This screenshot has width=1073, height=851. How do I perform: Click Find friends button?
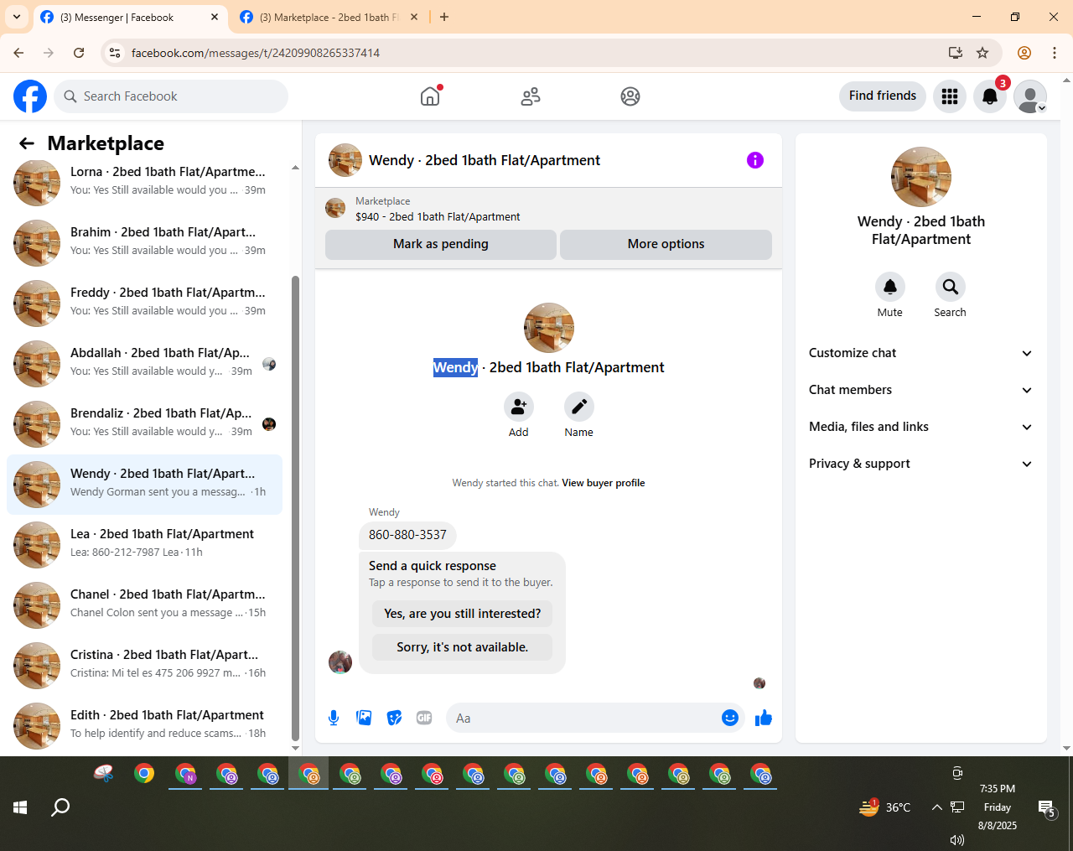pos(883,96)
